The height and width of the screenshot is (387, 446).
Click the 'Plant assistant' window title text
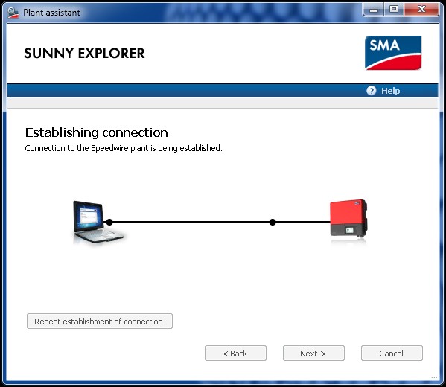click(x=51, y=13)
